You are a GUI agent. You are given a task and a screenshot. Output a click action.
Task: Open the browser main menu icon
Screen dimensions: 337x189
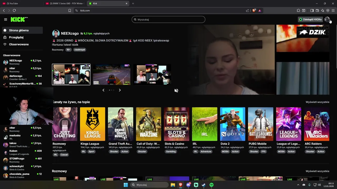[x=333, y=10]
